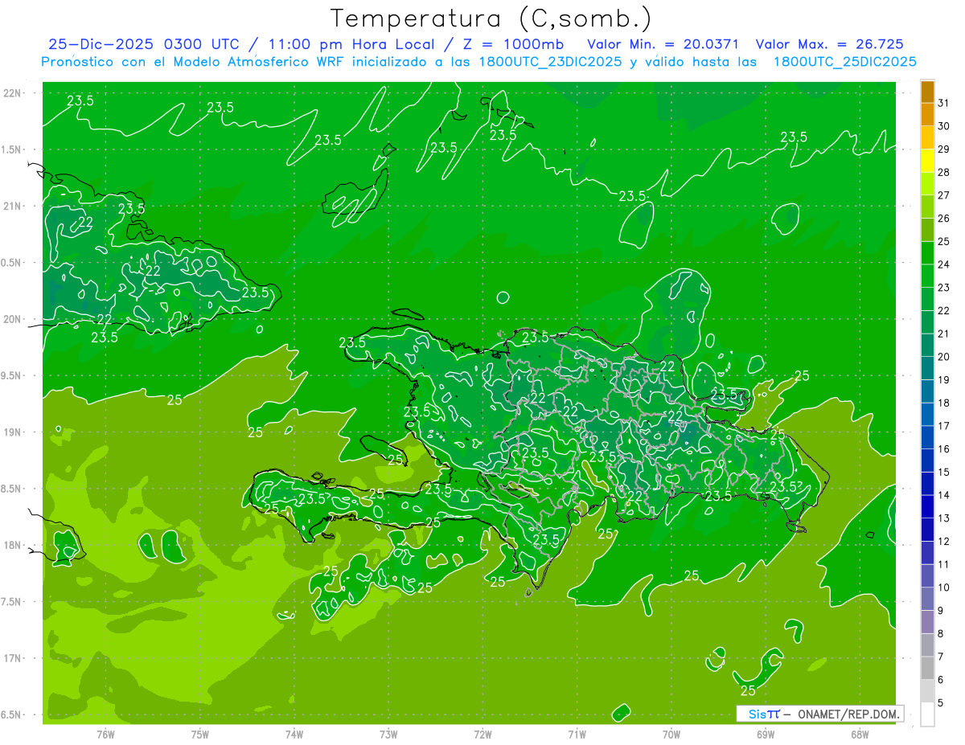
Task: Click the '5' label on the colorbar
Action: pos(941,702)
